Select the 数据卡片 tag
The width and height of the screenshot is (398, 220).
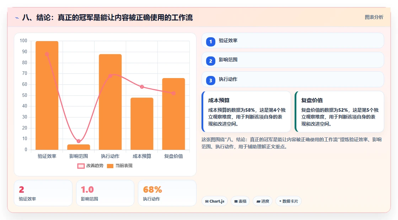(288, 201)
